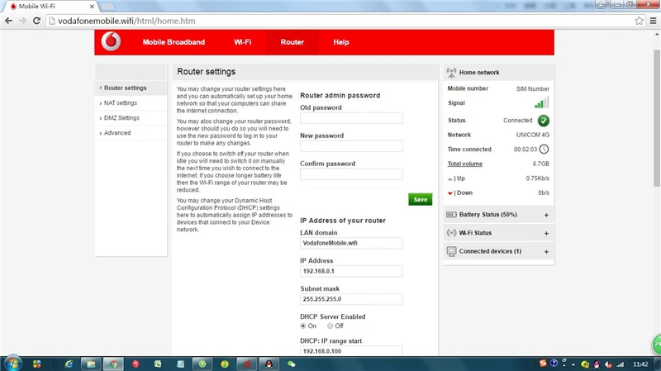Reload the page with refresh icon
661x371 pixels.
(x=36, y=21)
